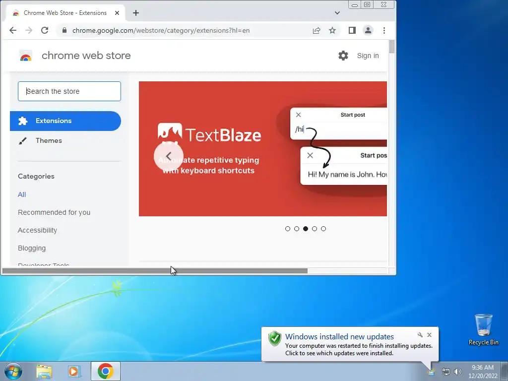
Task: Launch Windows Media Player from taskbar
Action: [x=74, y=371]
